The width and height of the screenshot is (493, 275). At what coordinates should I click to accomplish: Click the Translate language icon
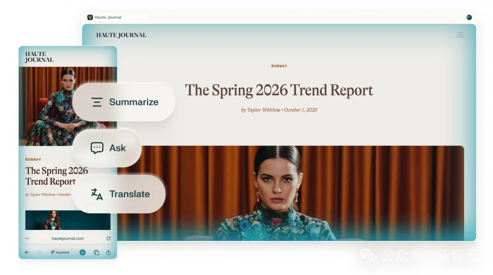coord(97,194)
